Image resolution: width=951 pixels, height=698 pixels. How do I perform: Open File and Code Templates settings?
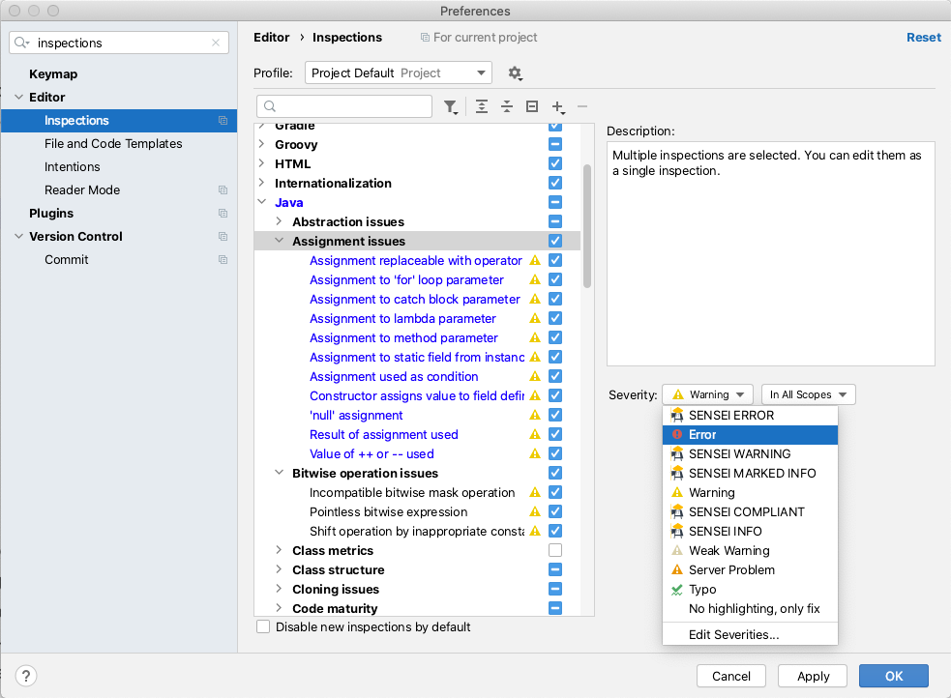(x=113, y=144)
